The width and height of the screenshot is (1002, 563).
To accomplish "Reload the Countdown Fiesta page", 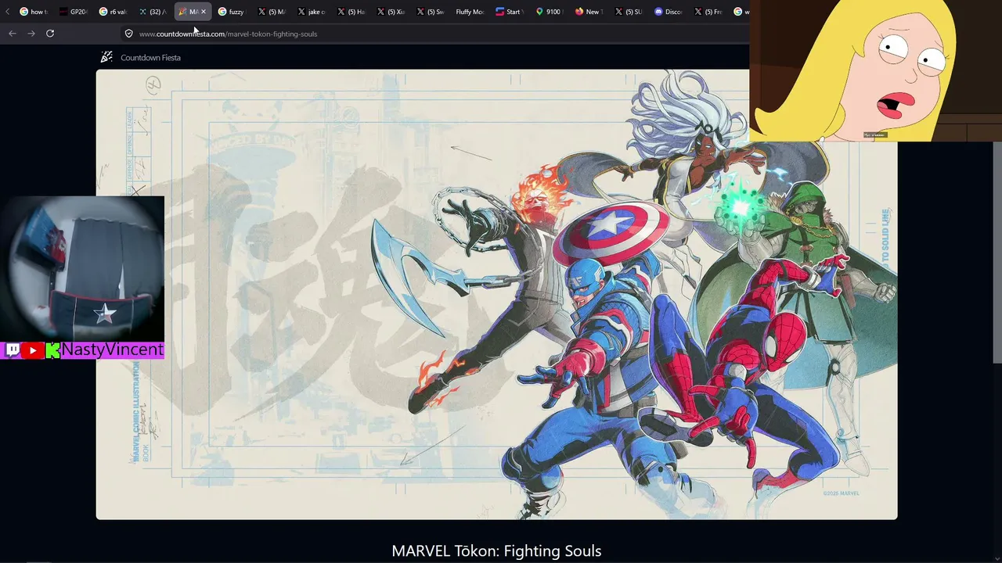I will tap(50, 34).
